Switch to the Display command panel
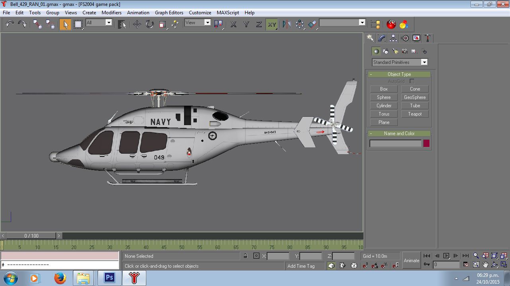The width and height of the screenshot is (510, 286). (x=416, y=38)
